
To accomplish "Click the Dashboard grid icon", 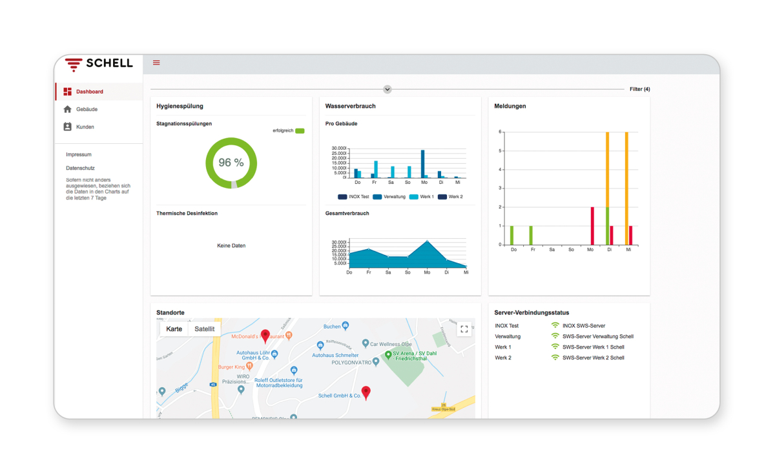I will 68,92.
